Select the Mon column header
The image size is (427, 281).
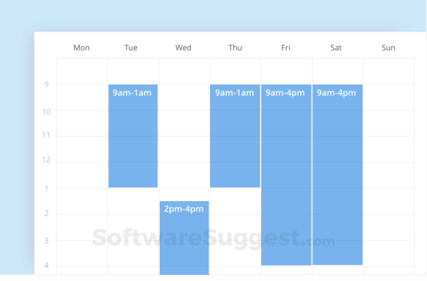click(x=81, y=48)
